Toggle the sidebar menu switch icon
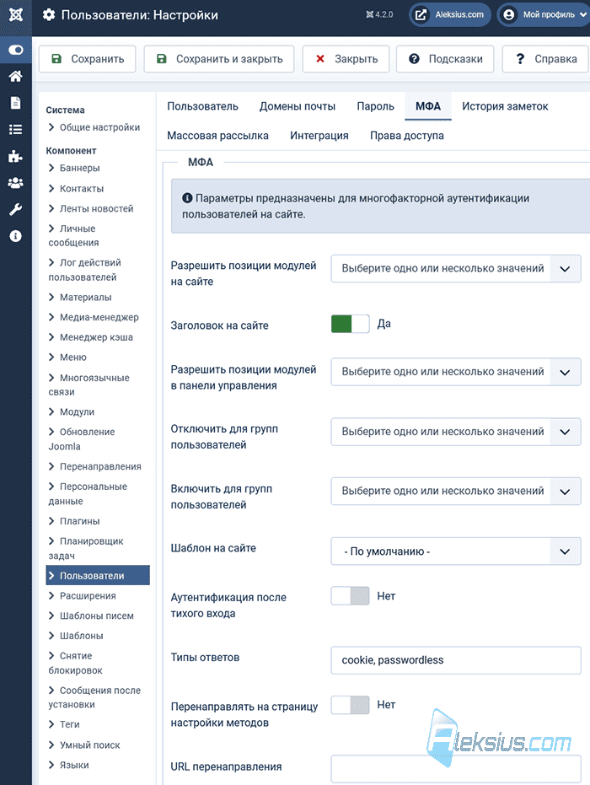The height and width of the screenshot is (785, 590). pos(15,50)
